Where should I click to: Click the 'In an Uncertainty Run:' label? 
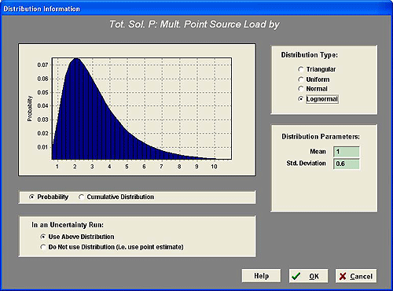[x=68, y=225]
